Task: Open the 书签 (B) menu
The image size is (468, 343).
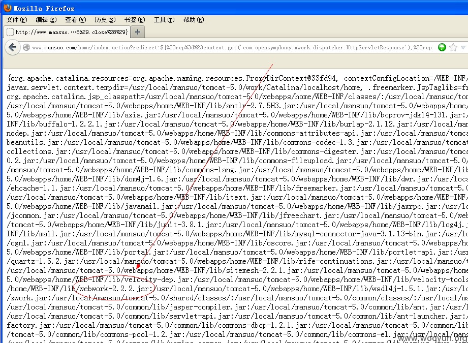Action: point(135,20)
